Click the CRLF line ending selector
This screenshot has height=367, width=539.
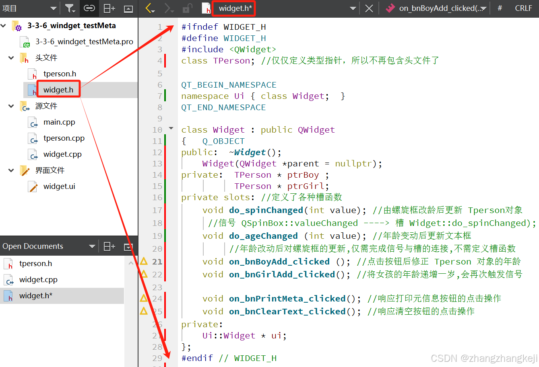523,8
